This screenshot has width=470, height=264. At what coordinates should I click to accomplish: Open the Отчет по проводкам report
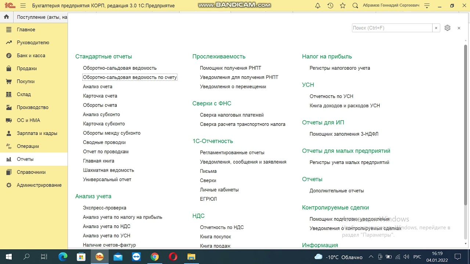pos(106,151)
